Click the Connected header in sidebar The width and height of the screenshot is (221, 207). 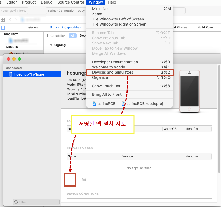(x=14, y=68)
